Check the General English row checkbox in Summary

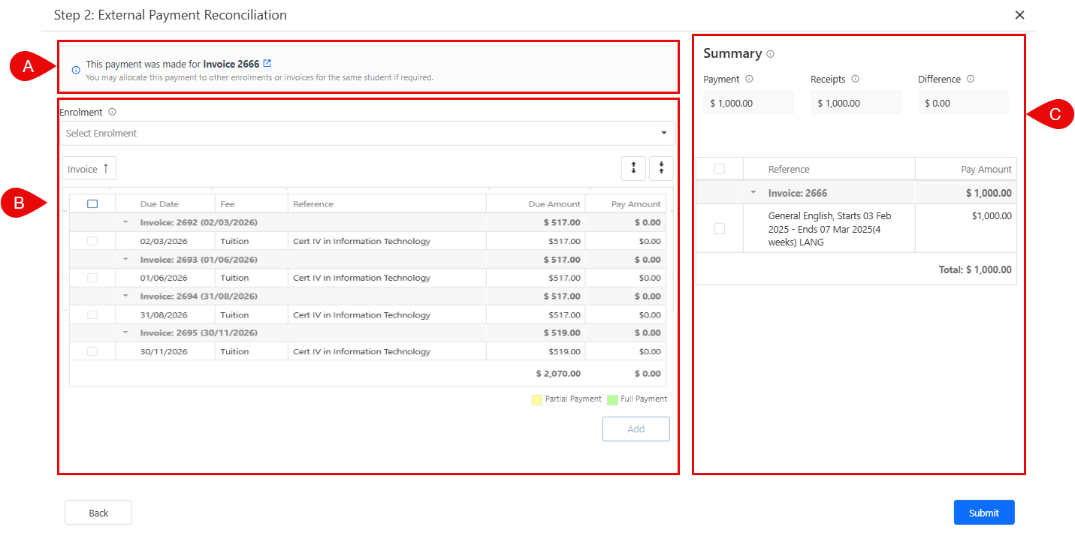click(x=720, y=228)
